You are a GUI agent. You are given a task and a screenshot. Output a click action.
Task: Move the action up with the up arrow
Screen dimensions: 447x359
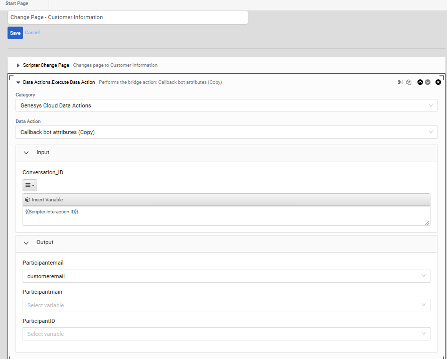pyautogui.click(x=420, y=82)
